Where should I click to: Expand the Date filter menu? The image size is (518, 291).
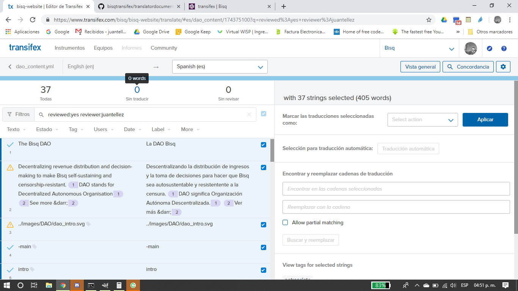(133, 129)
